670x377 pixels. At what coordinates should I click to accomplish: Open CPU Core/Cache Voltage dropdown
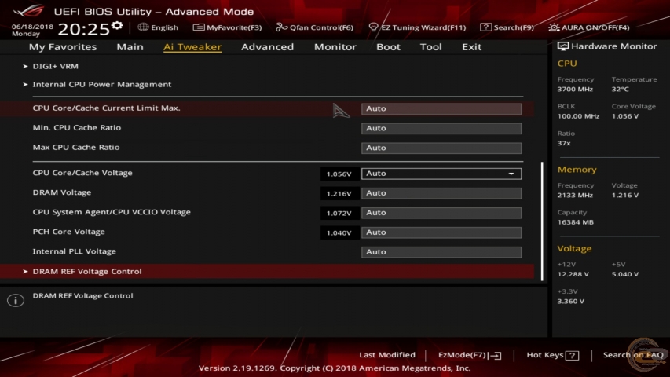pyautogui.click(x=441, y=174)
